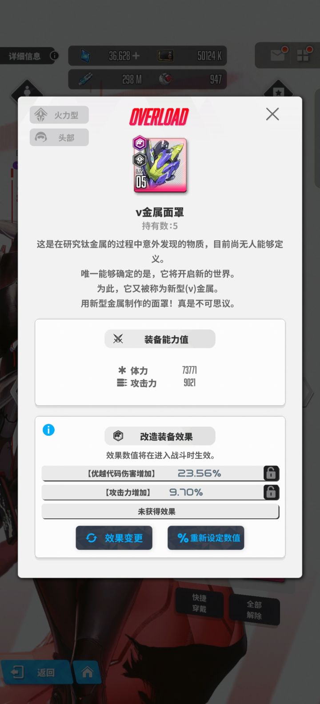This screenshot has height=704, width=320.
Task: Tap the 头部 slot tag
Action: [59, 137]
